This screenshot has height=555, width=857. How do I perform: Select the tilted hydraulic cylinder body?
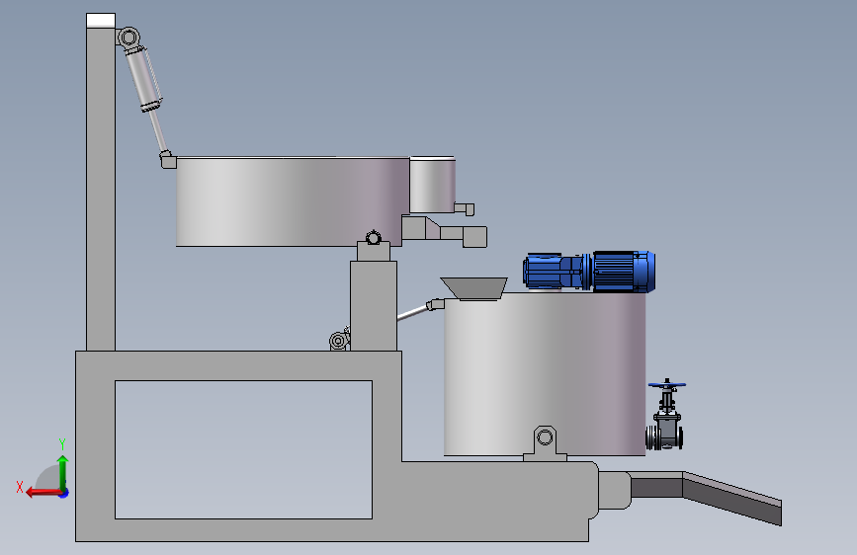pyautogui.click(x=143, y=78)
